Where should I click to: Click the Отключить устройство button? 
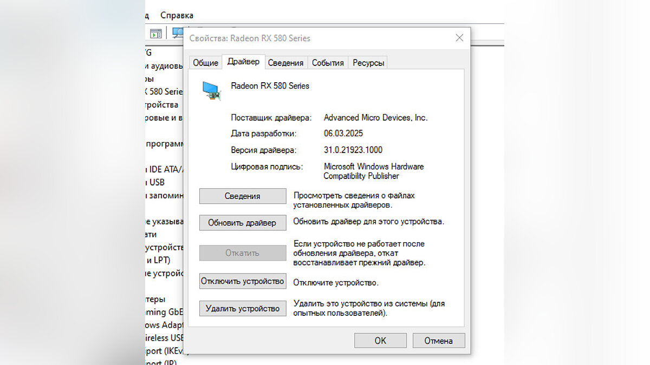pyautogui.click(x=243, y=281)
